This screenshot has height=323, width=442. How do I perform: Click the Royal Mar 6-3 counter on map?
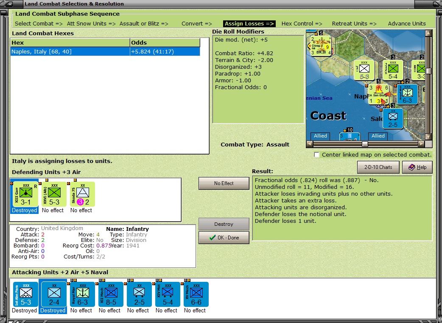pyautogui.click(x=407, y=95)
